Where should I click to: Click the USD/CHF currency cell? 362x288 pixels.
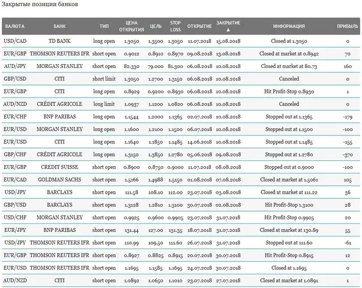click(x=15, y=218)
